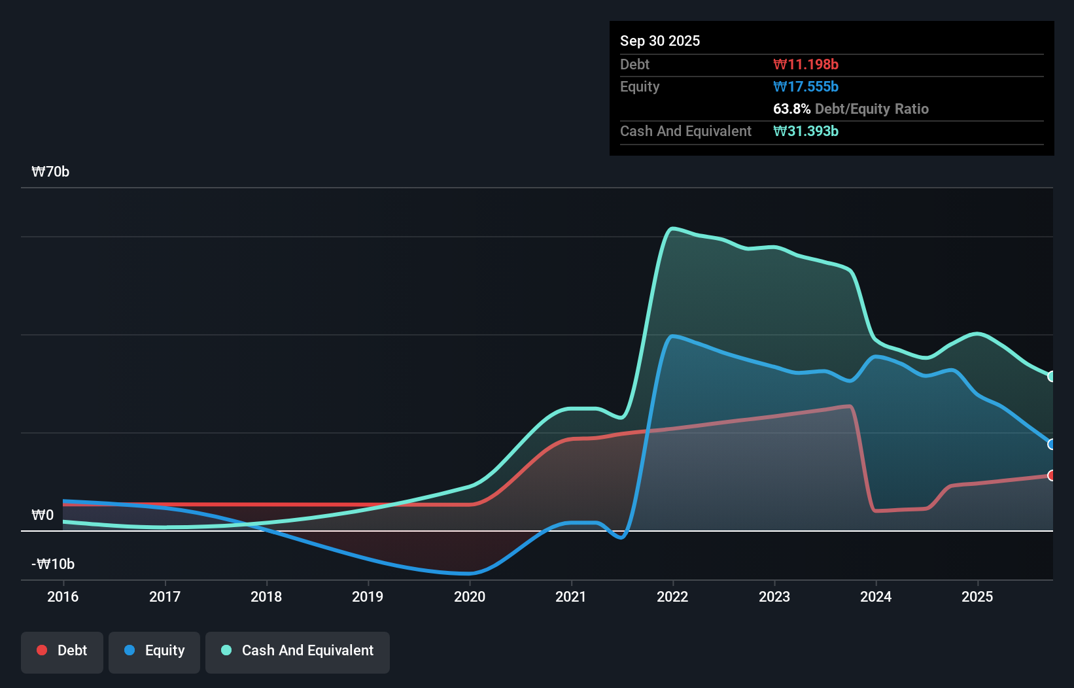Click the teal Cash And Equivalent legend dot
This screenshot has height=688, width=1074.
pos(225,650)
